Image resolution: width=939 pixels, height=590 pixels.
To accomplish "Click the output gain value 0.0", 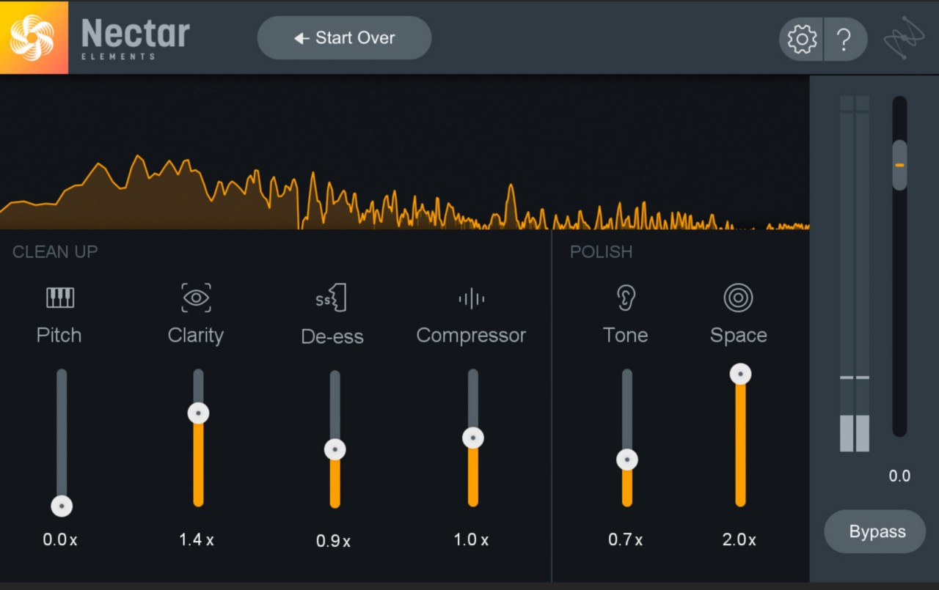I will click(899, 476).
